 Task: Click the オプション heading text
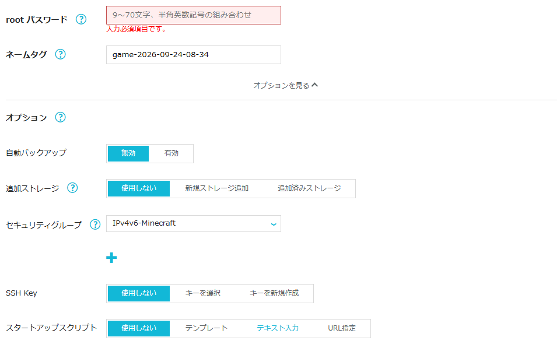click(26, 118)
